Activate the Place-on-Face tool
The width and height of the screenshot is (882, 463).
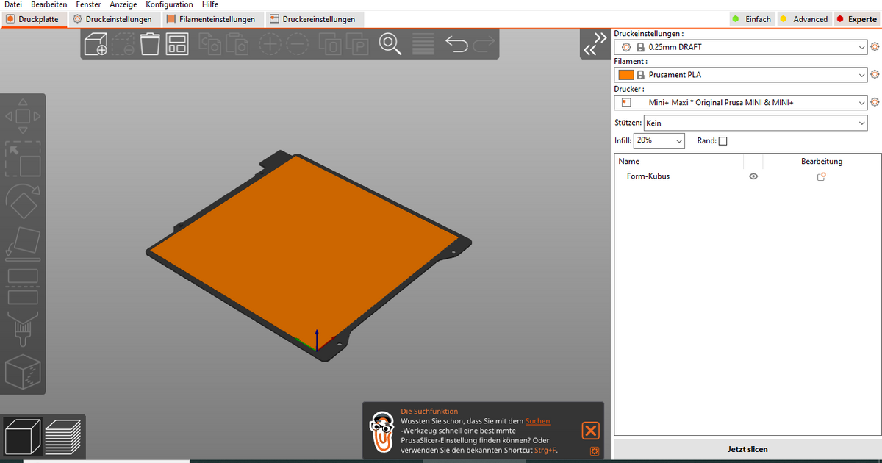[x=22, y=244]
